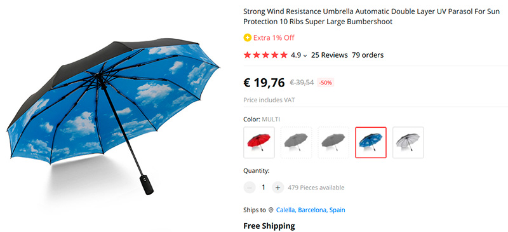
Task: Click the 79 orders text
Action: coord(368,55)
